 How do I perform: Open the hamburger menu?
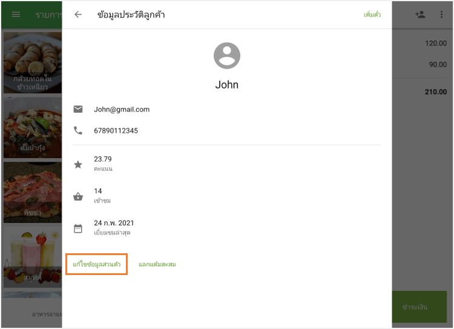coord(16,15)
